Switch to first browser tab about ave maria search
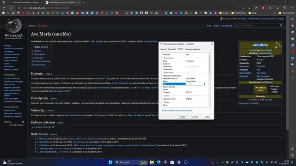 (x=25, y=2)
